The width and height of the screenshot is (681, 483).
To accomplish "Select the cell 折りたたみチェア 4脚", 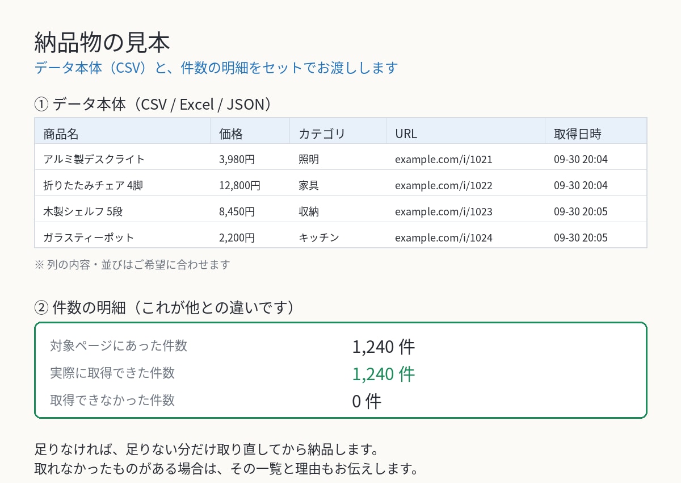I will [x=93, y=185].
